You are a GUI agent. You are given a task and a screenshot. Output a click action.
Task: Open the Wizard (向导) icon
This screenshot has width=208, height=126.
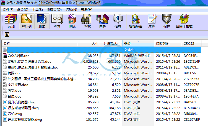click(x=103, y=19)
